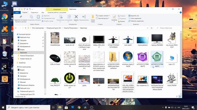Switch to the Поделиться (Share) tab
Viewport: 197px width, 110px height.
[34, 13]
